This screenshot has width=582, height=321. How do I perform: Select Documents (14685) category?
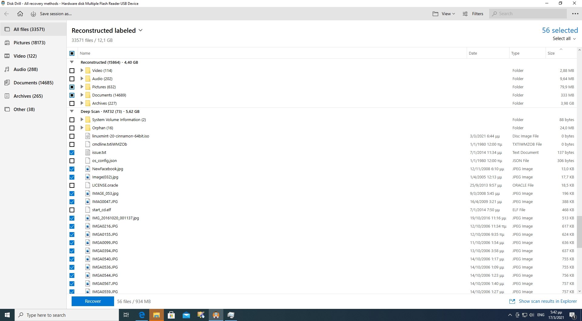(33, 83)
